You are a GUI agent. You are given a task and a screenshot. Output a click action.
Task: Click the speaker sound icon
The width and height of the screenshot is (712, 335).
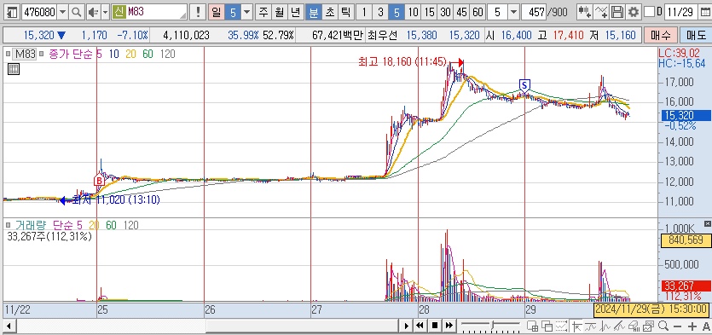(93, 12)
